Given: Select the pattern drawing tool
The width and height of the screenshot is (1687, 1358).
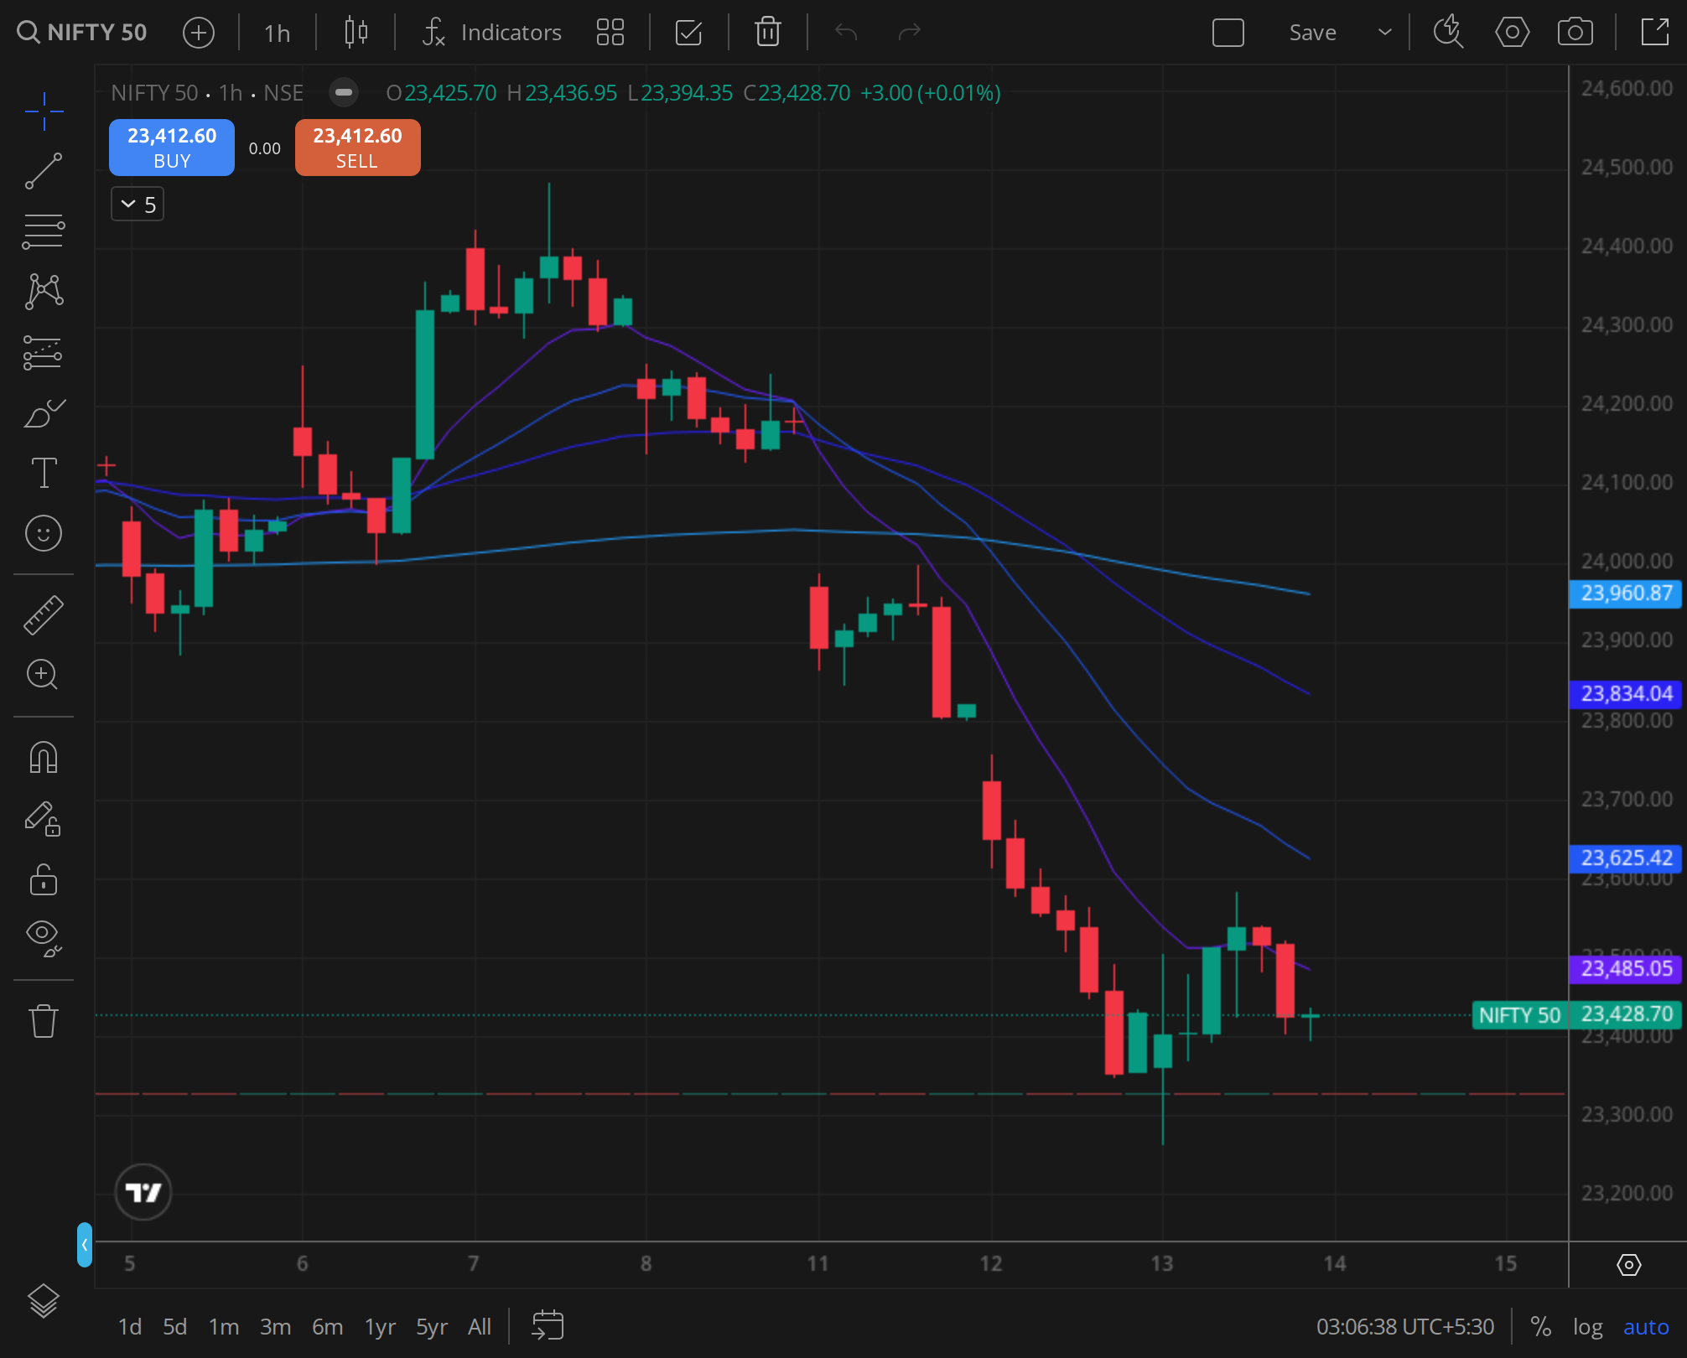Looking at the screenshot, I should (44, 292).
